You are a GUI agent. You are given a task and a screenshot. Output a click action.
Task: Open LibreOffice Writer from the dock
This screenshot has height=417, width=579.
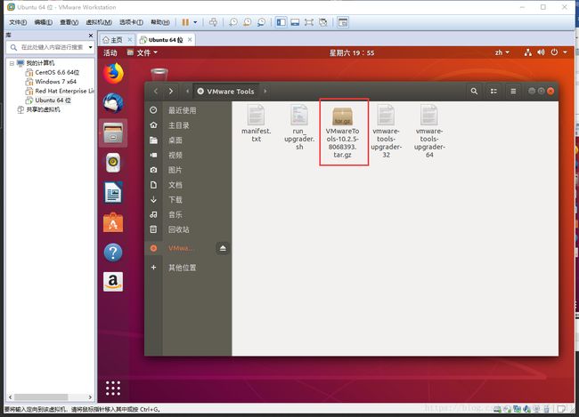pyautogui.click(x=113, y=192)
